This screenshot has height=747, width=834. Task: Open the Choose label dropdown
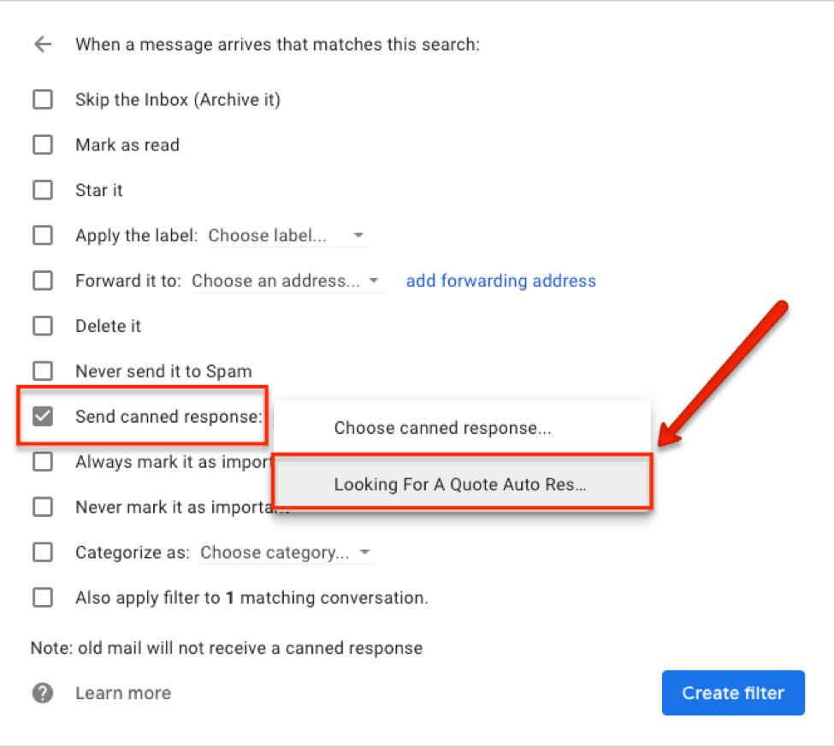(x=287, y=235)
